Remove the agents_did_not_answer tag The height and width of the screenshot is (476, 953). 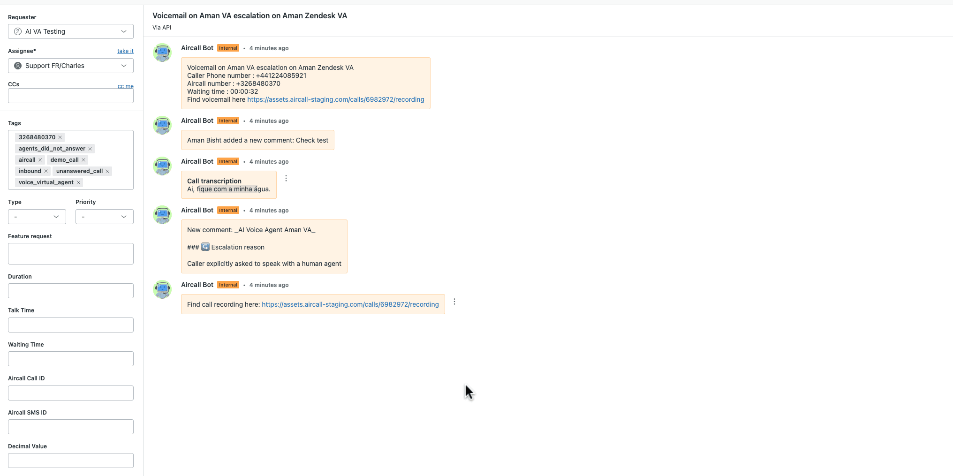[90, 149]
